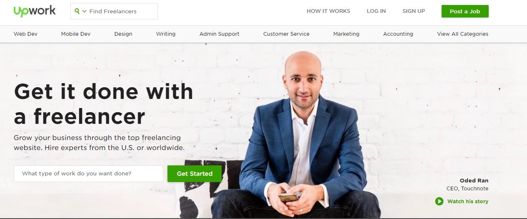
Task: Click the Upwork logo
Action: pos(35,11)
